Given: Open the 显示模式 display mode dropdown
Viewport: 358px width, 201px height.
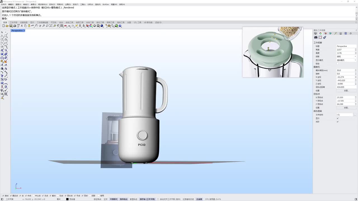Looking at the screenshot, I should 347,60.
